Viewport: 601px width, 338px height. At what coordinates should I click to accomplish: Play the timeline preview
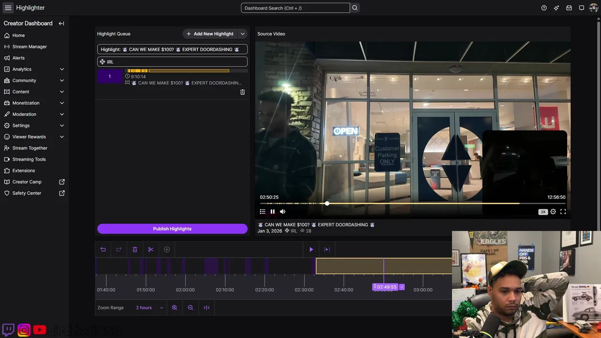[x=311, y=249]
